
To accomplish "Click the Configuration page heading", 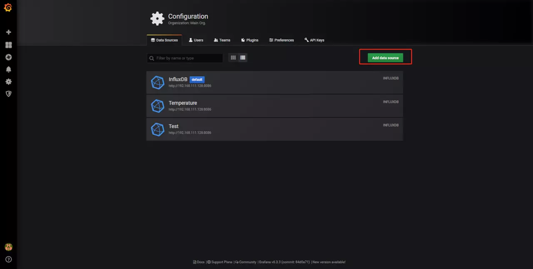I will [188, 16].
